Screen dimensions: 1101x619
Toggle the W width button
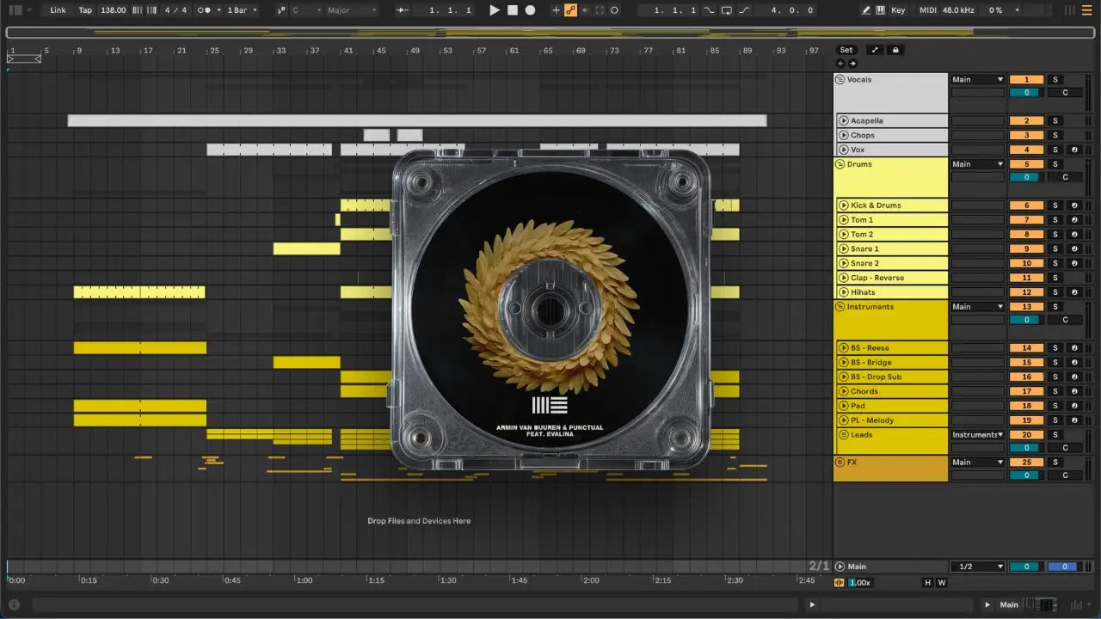pos(942,583)
